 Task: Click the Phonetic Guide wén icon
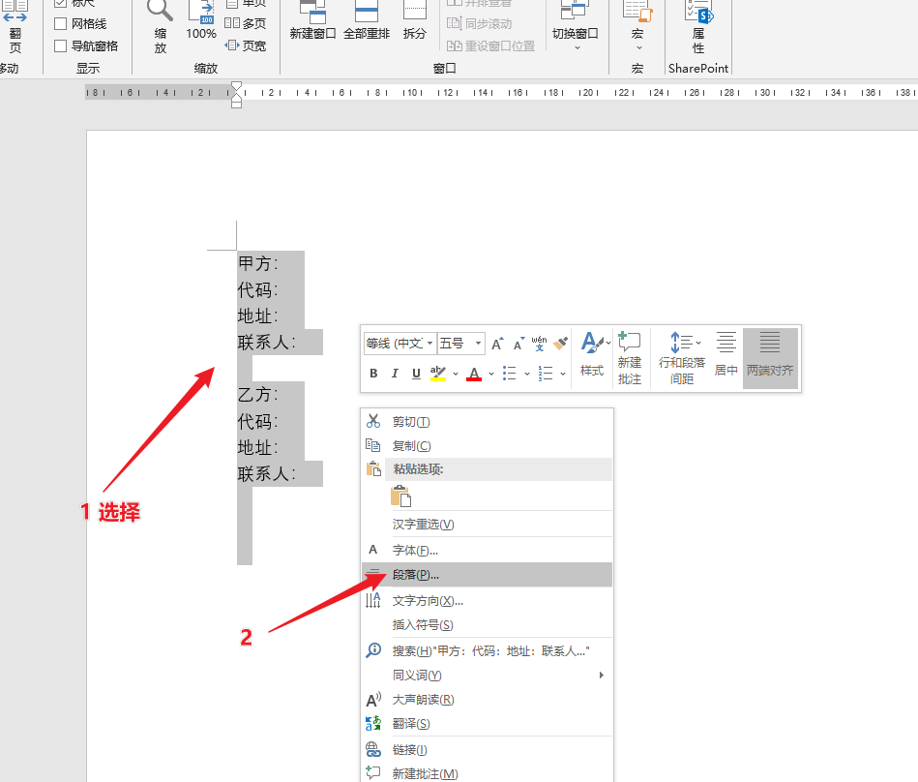click(x=539, y=344)
